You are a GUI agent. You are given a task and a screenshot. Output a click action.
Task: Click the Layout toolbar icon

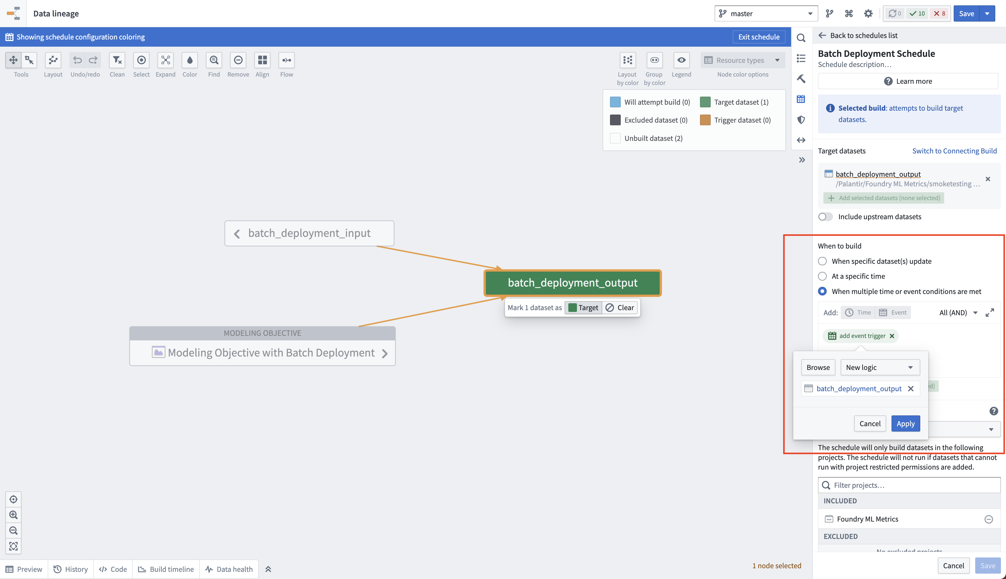pyautogui.click(x=53, y=60)
